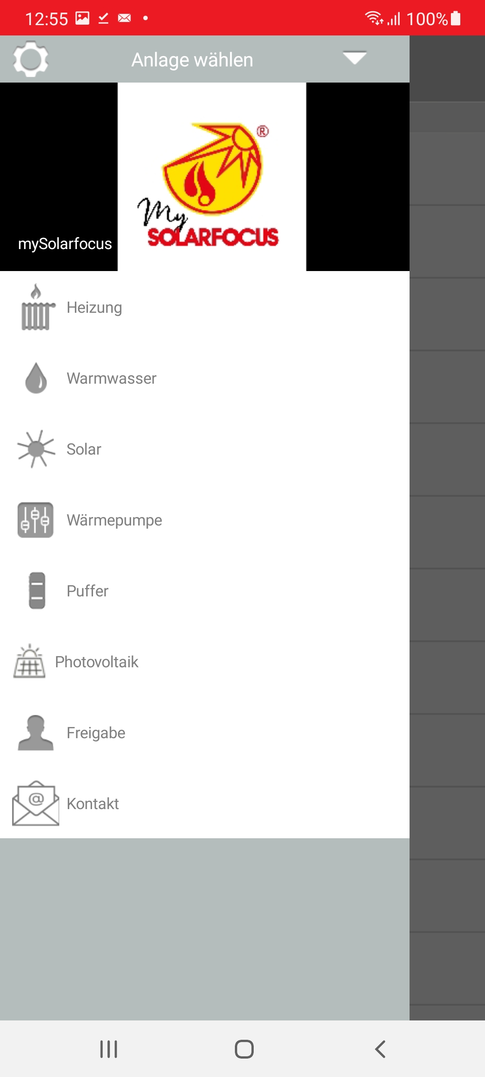
Task: Open settings via the gear icon
Action: pos(31,59)
